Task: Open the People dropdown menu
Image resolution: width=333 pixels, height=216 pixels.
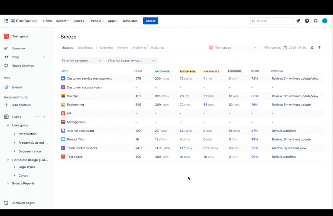Action: point(97,21)
